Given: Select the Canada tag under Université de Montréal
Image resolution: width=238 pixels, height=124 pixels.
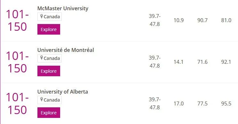Looking at the screenshot, I should (50, 58).
